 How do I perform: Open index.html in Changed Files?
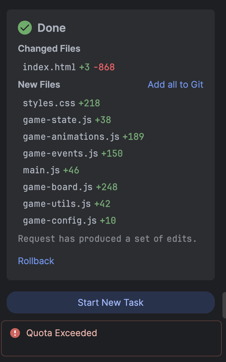coord(49,67)
